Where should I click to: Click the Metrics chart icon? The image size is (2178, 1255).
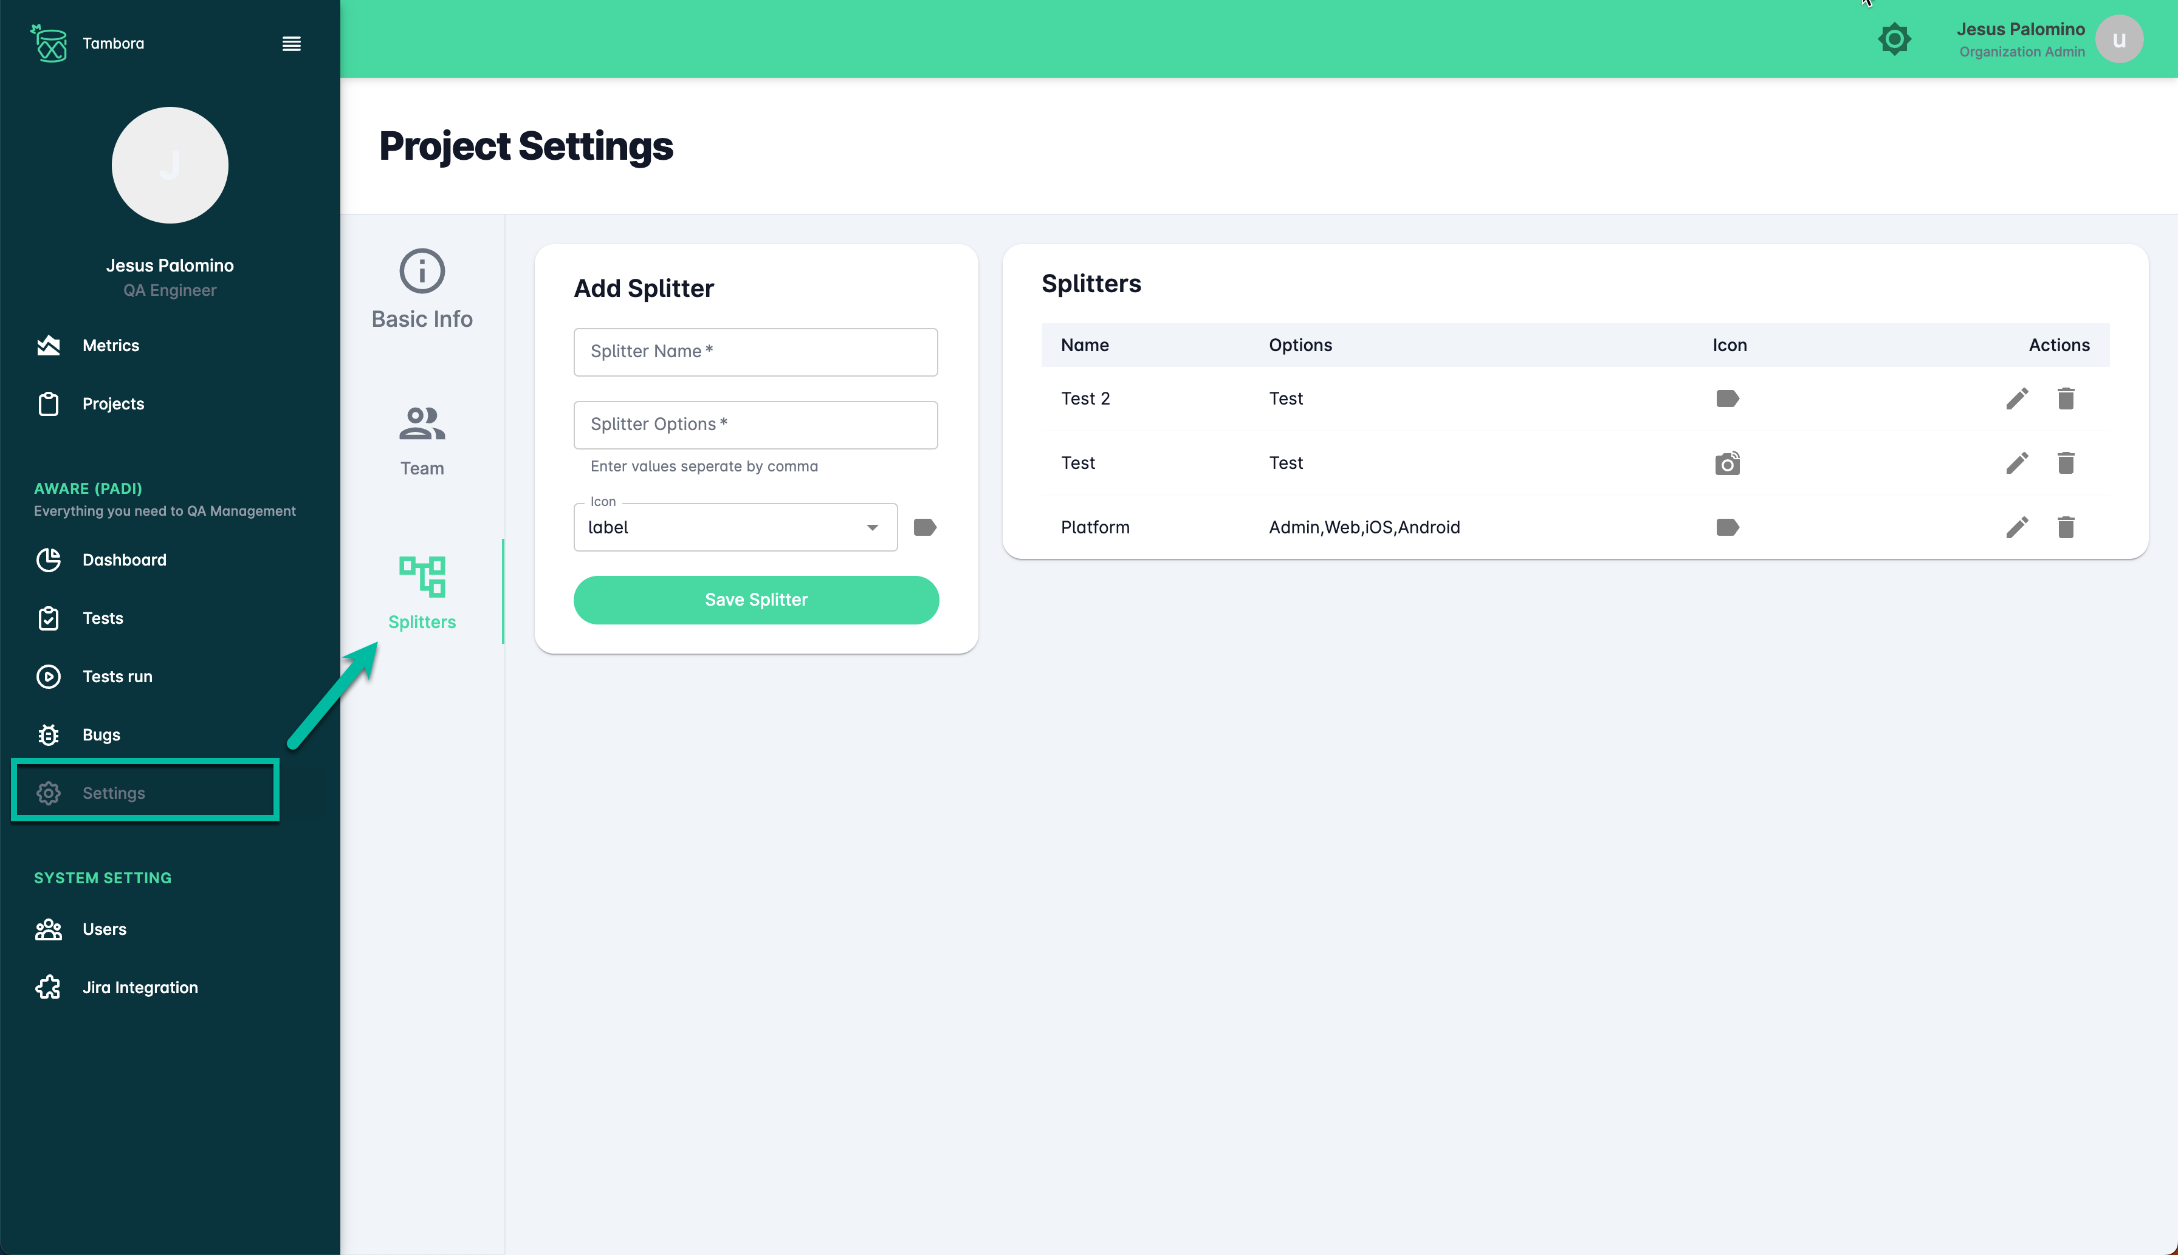tap(48, 346)
